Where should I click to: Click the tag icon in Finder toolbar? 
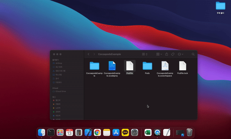[x=173, y=54]
